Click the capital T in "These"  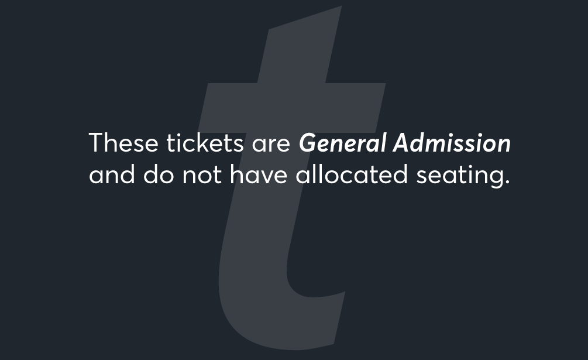(97, 143)
